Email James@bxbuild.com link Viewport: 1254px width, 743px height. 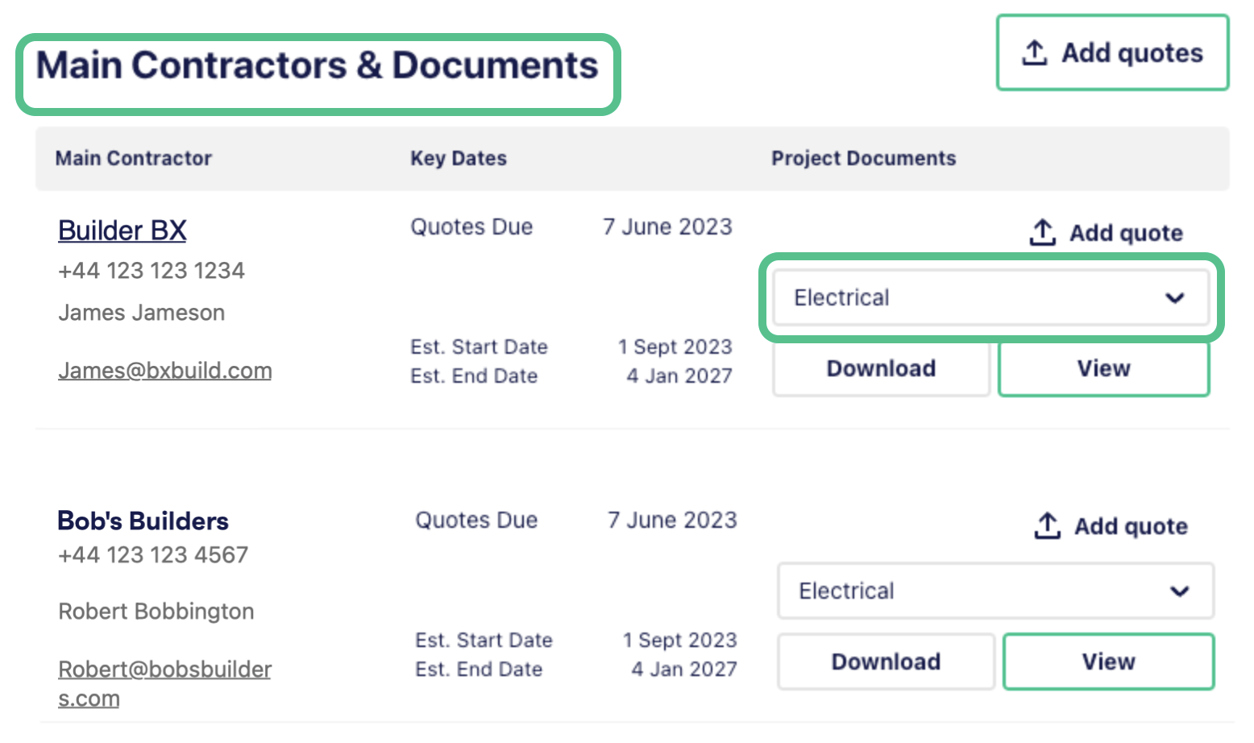click(x=165, y=371)
